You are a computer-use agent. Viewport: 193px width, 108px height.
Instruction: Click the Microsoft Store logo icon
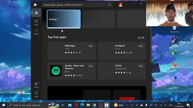(35, 5)
